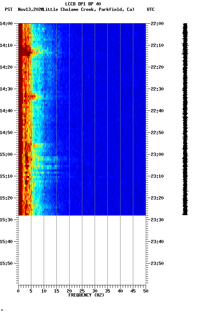Viewport: 201px width, 314px height.
Task: Click the '20' frequency axis label
Action: coord(69,291)
